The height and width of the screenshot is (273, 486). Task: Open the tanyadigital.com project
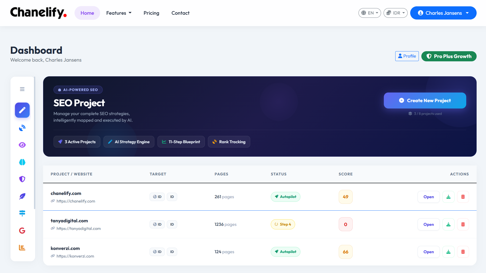click(x=429, y=224)
